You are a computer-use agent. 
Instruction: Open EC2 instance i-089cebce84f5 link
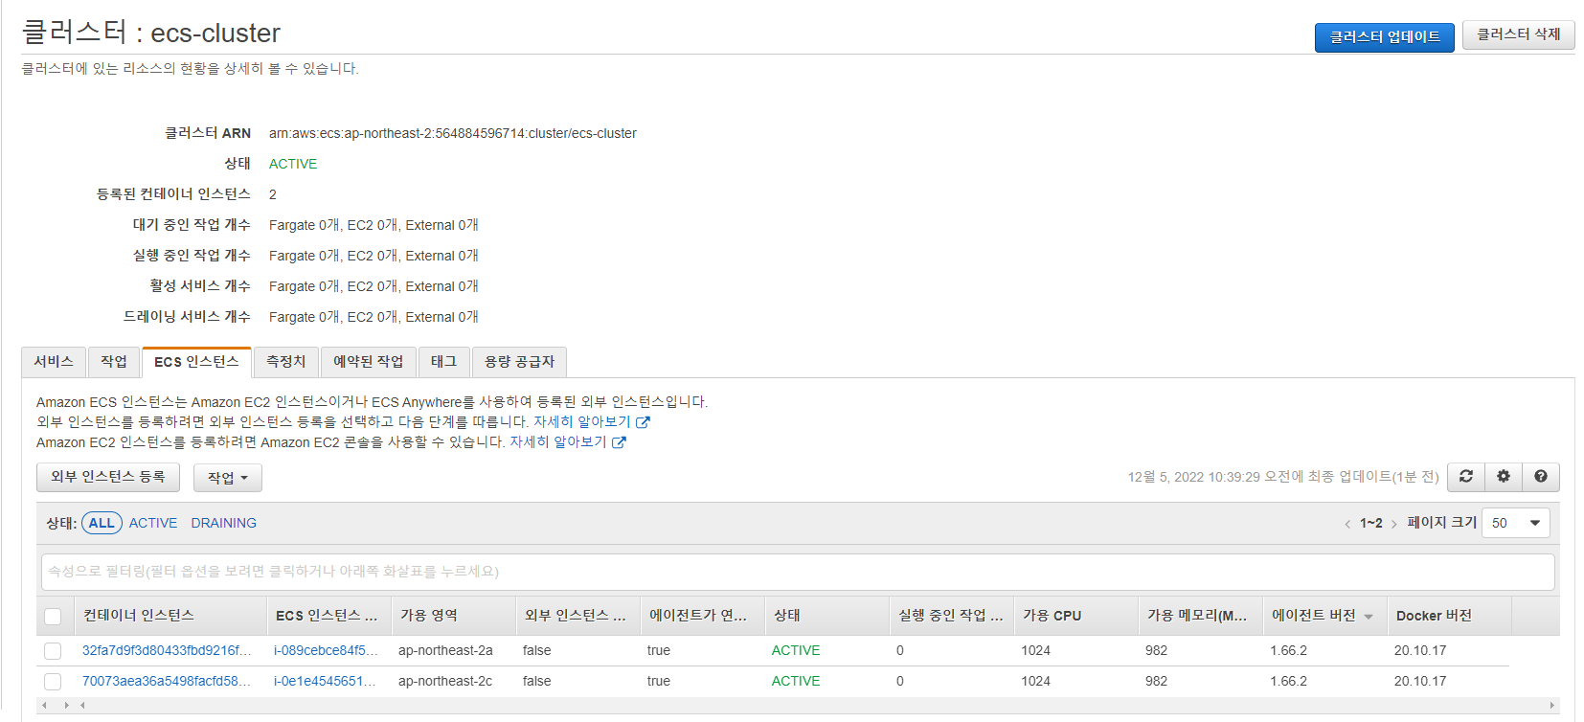pyautogui.click(x=327, y=651)
